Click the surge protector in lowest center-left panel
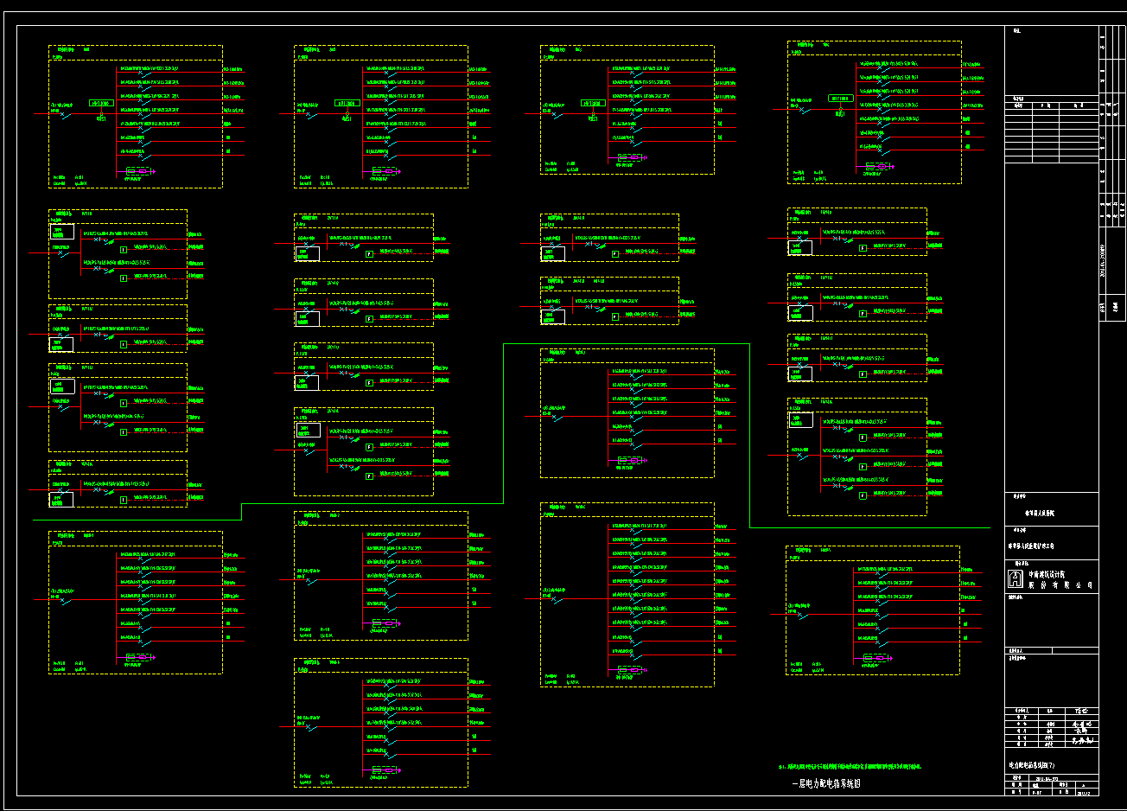 click(385, 770)
